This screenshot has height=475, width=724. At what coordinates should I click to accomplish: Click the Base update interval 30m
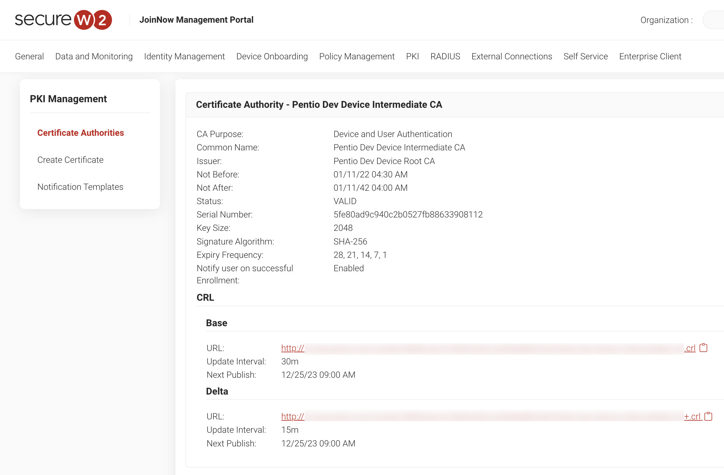290,361
